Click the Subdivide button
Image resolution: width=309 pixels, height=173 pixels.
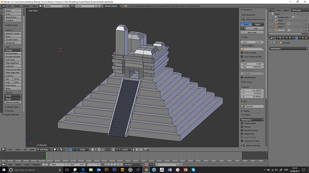pyautogui.click(x=13, y=66)
